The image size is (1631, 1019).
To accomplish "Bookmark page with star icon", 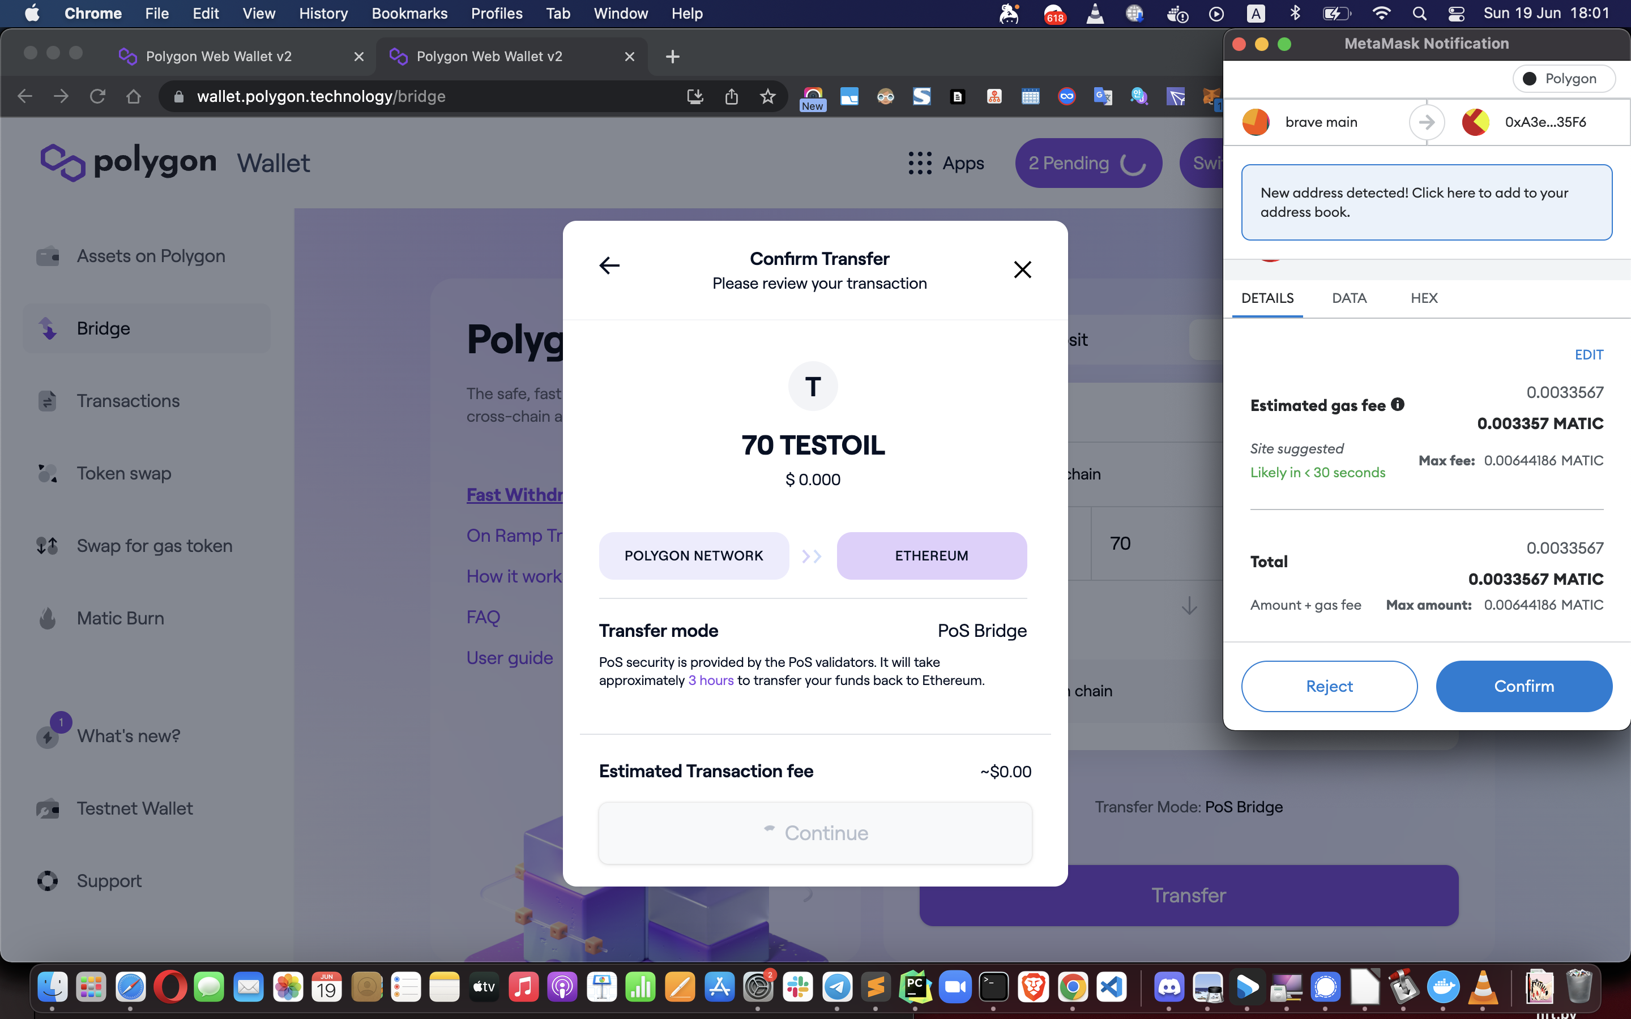I will tap(767, 96).
